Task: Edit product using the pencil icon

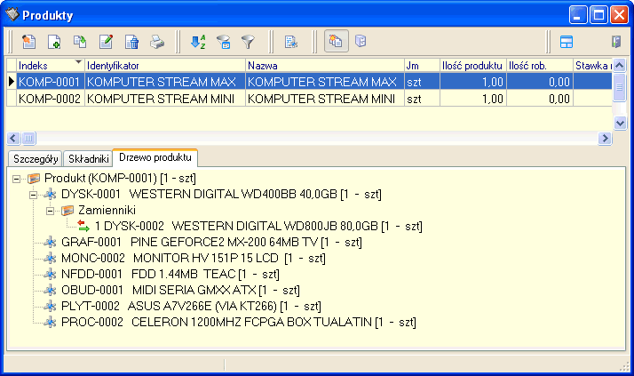Action: tap(106, 41)
